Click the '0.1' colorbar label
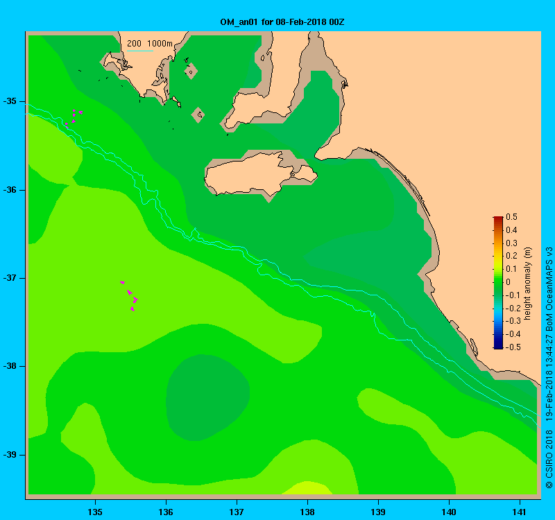555x520 pixels. point(511,269)
